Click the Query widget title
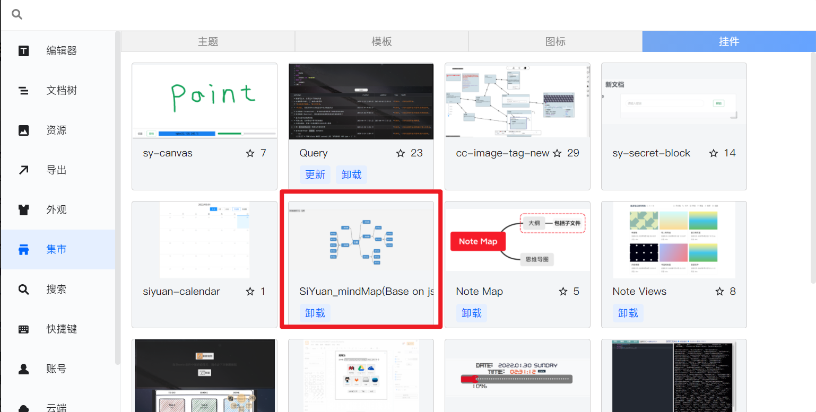816x412 pixels. pos(314,153)
